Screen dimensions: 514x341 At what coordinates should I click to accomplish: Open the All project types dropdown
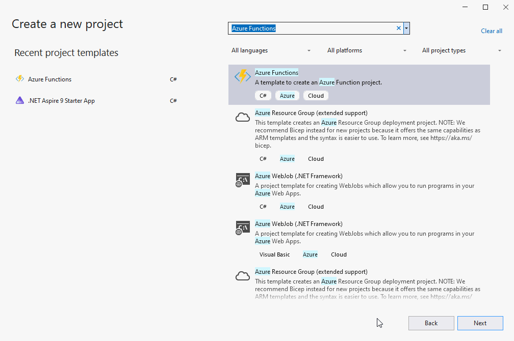[x=460, y=50]
